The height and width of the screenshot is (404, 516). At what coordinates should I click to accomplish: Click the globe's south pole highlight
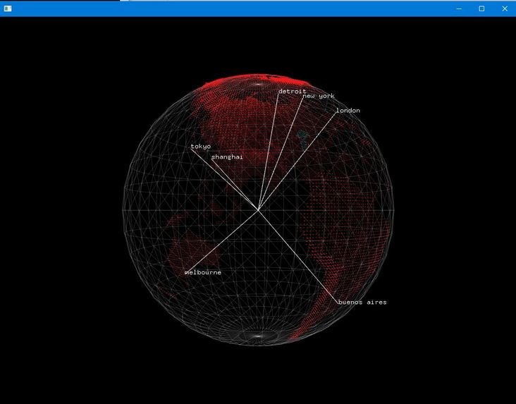click(x=259, y=336)
